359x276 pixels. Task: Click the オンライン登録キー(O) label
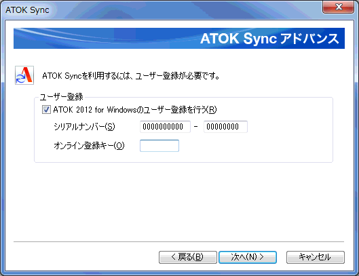[x=89, y=146]
